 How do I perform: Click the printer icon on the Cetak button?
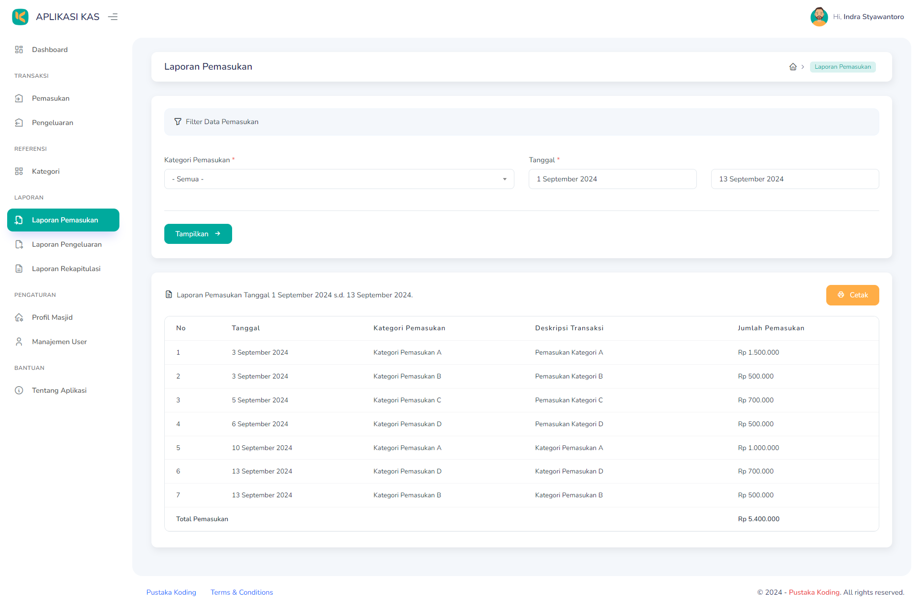pos(841,295)
